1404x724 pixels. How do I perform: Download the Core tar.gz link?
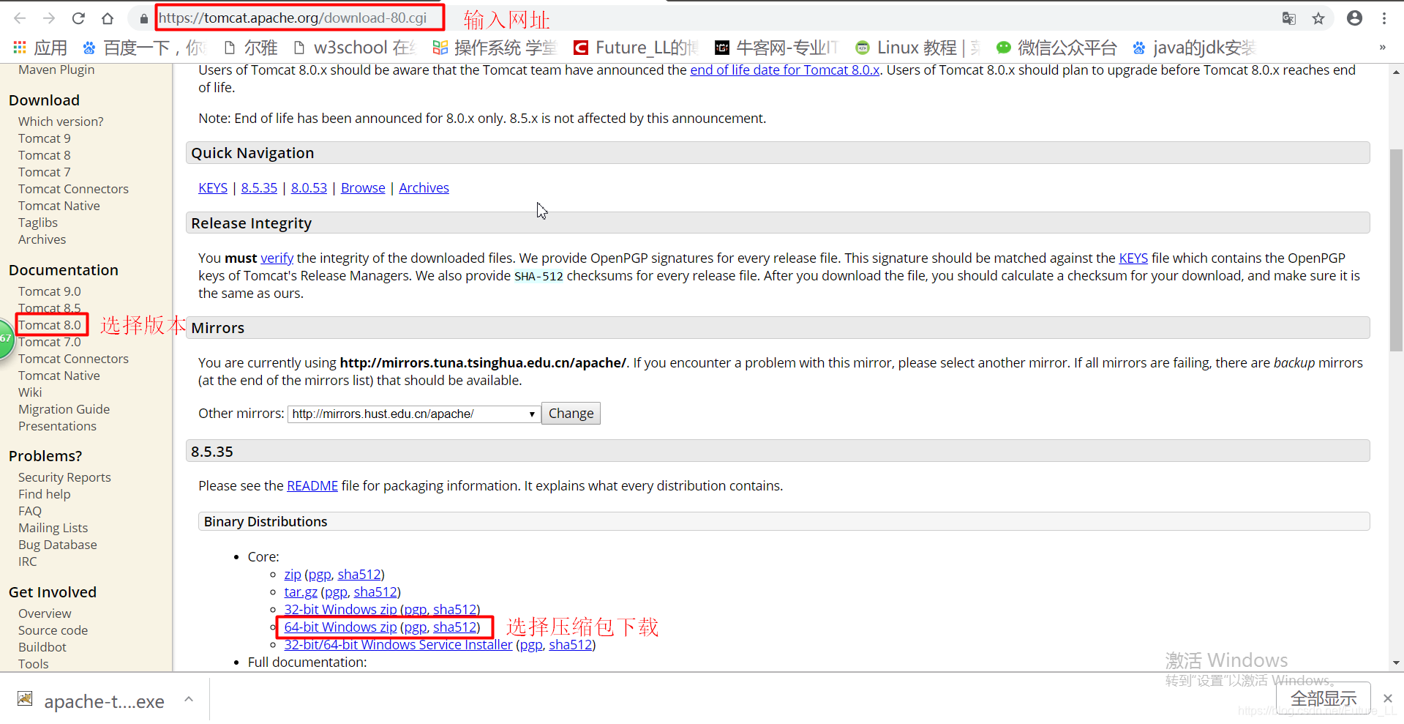[x=301, y=592]
